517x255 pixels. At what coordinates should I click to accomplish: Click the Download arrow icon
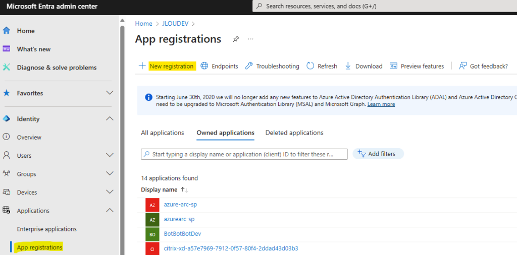[348, 66]
